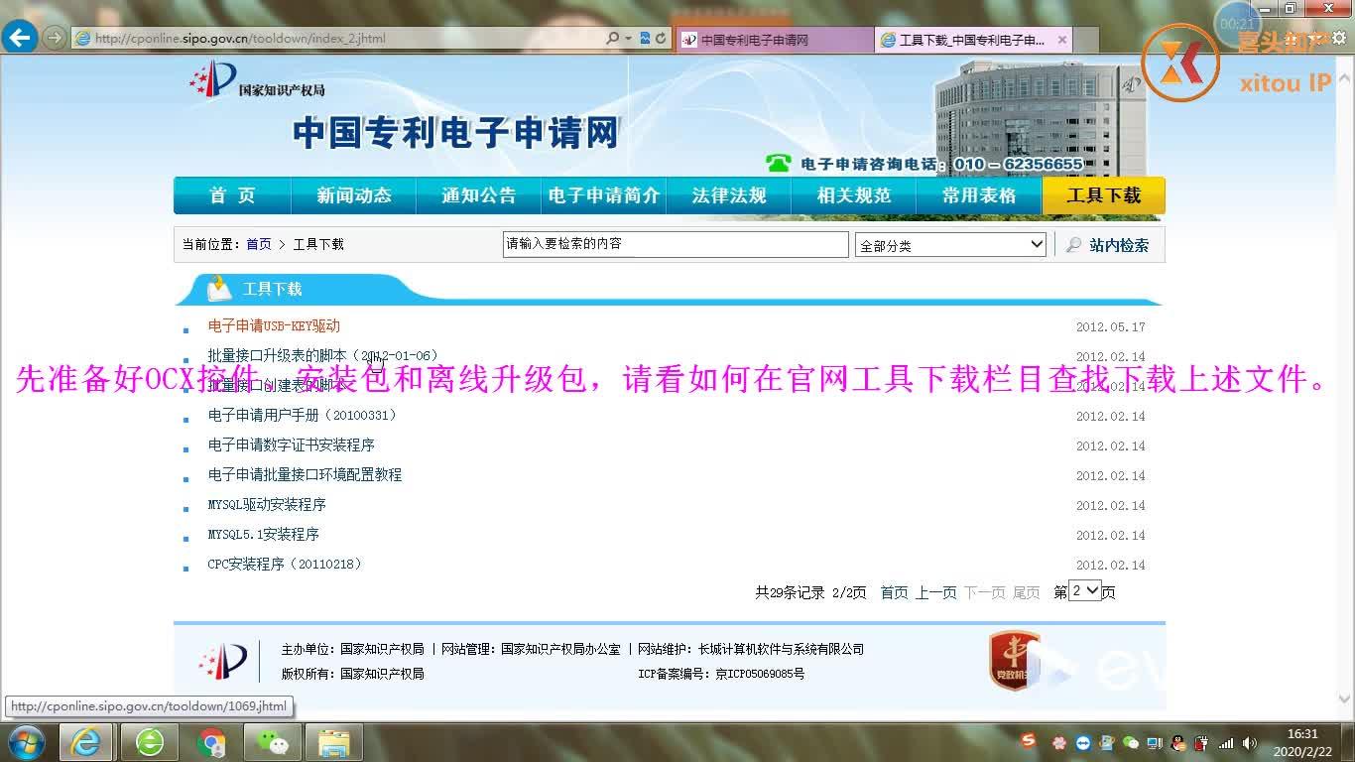Open the 法律法规 navigation menu
The image size is (1355, 762).
click(x=729, y=195)
